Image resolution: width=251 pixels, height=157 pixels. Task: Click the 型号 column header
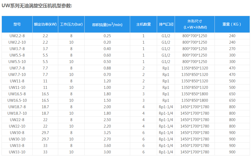[x=17, y=24]
